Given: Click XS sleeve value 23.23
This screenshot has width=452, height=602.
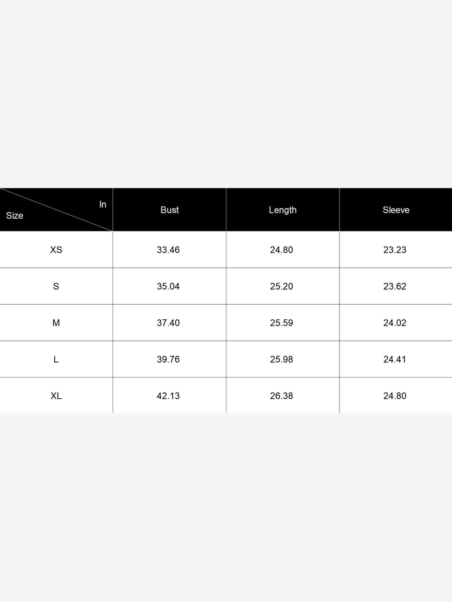Looking at the screenshot, I should pos(395,250).
